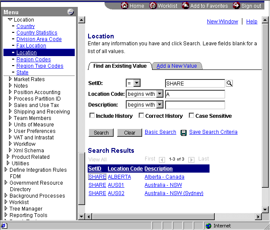Click into the Description text field

coord(195,105)
